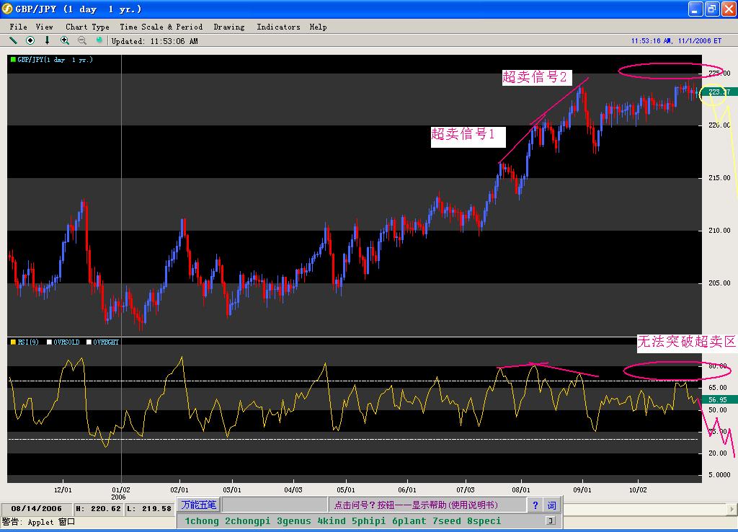
Task: Toggle the OVRBGHT line checkbox
Action: (89, 342)
